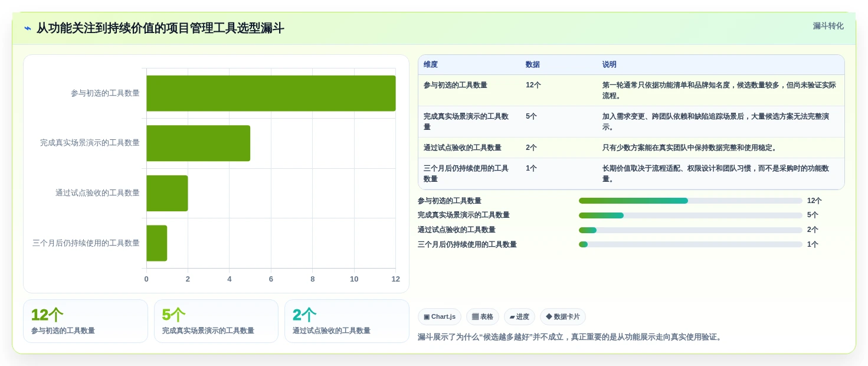This screenshot has height=366, width=868.
Task: Click chart axis label 完成真实场景演示的工具数量
Action: [x=90, y=143]
